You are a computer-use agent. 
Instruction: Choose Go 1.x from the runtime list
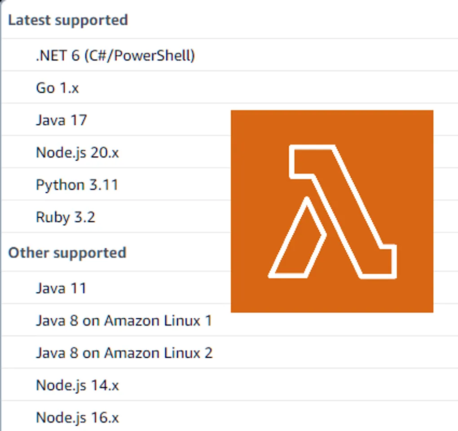click(57, 88)
